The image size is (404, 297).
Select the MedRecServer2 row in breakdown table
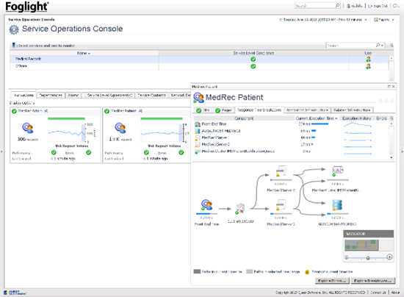click(x=291, y=144)
